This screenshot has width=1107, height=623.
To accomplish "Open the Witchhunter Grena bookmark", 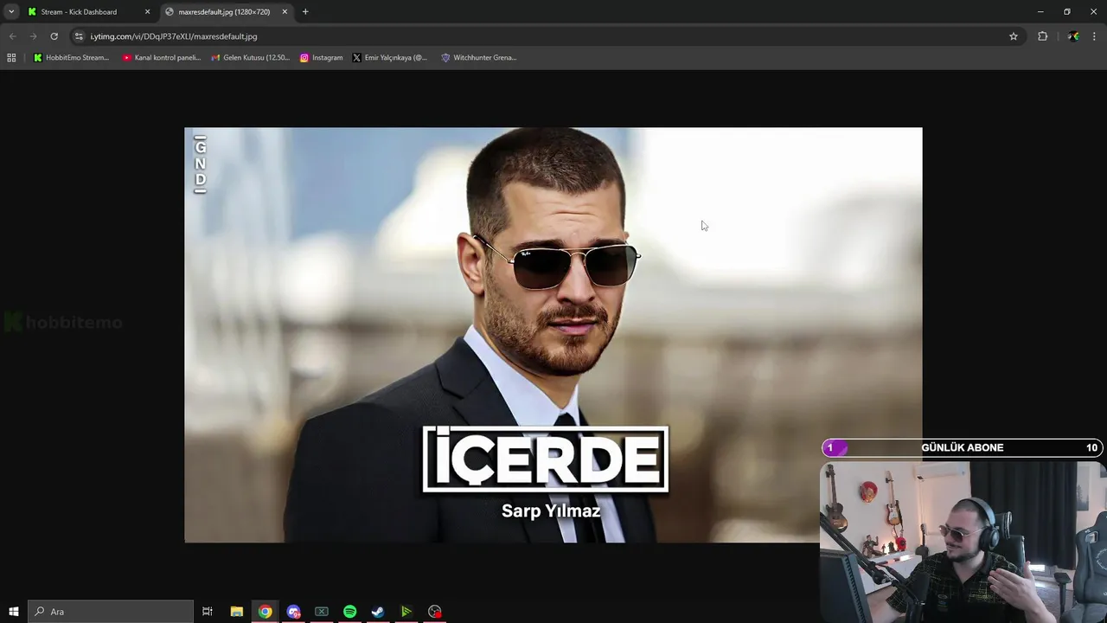I will (479, 58).
